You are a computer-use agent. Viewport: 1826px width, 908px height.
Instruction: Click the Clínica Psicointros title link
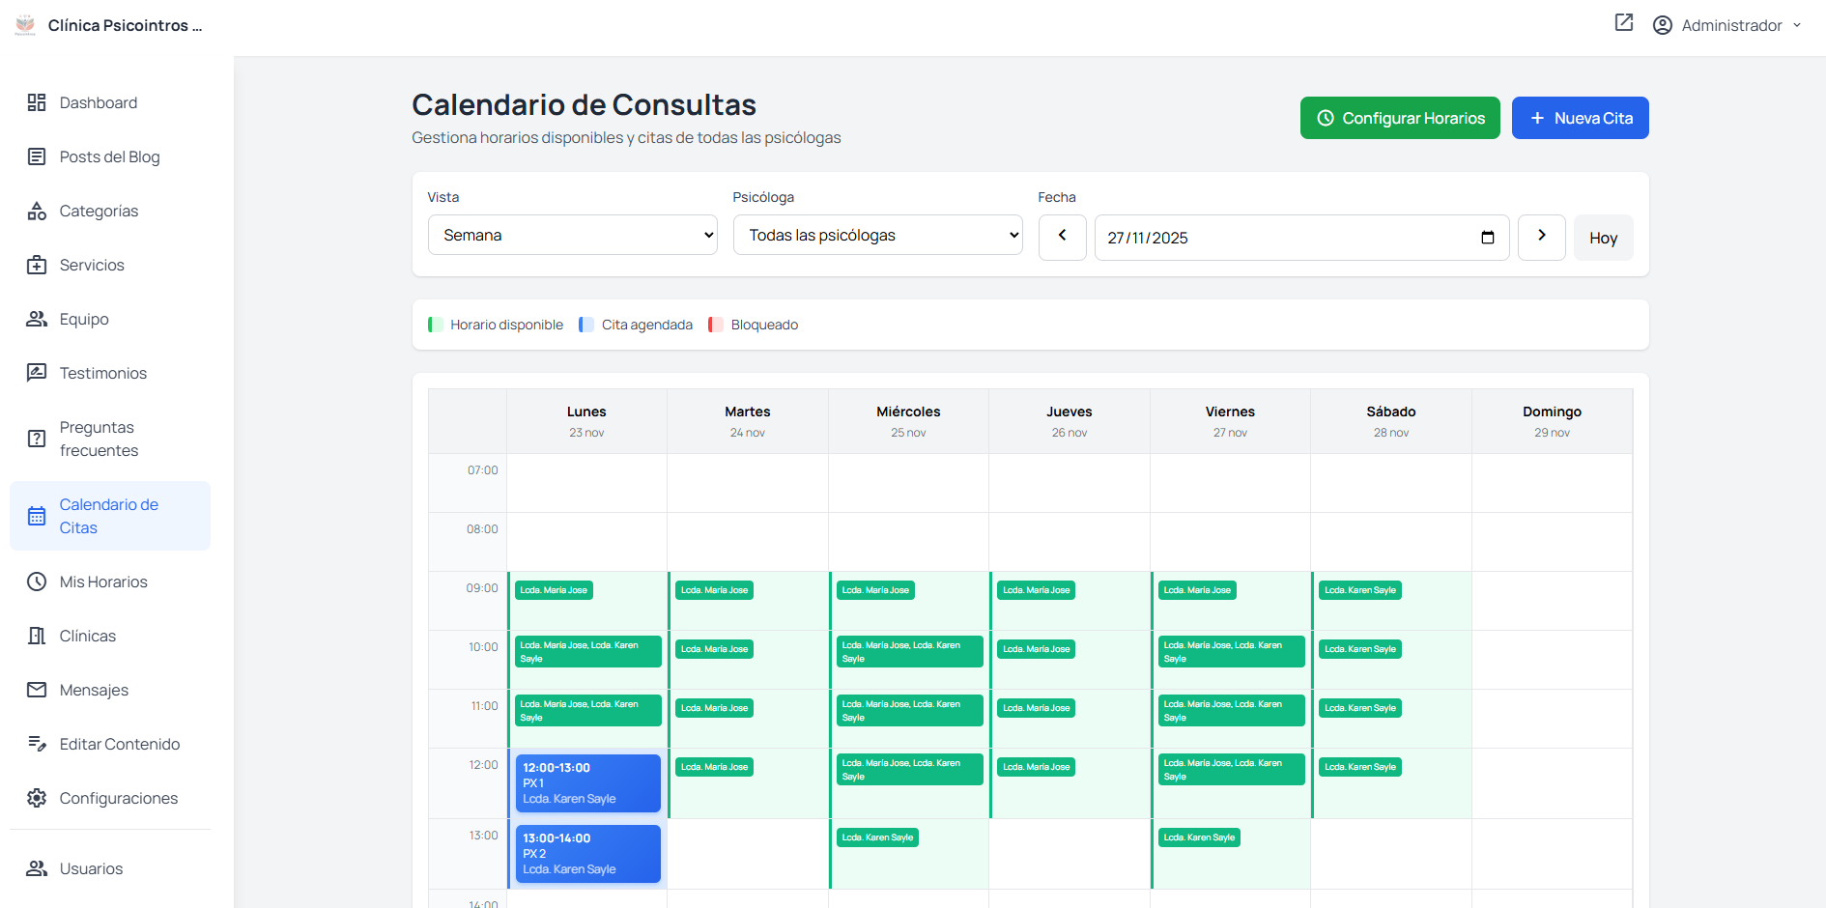[126, 25]
